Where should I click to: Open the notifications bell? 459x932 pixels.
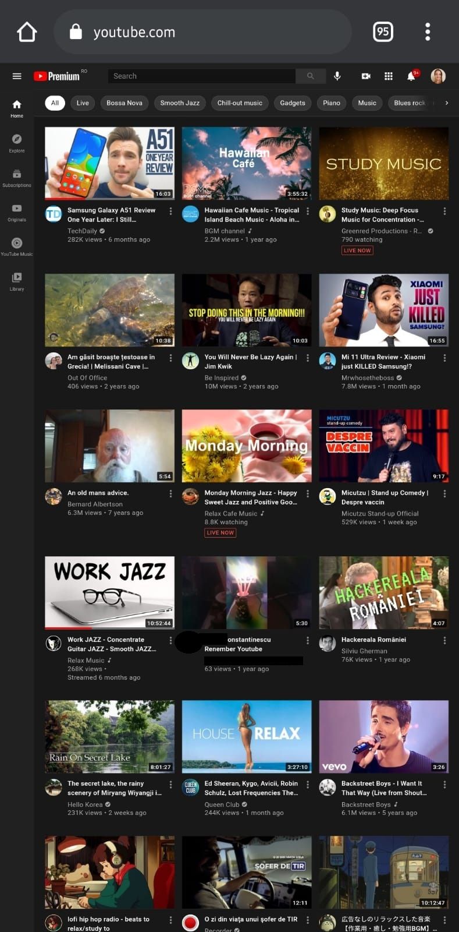(411, 76)
